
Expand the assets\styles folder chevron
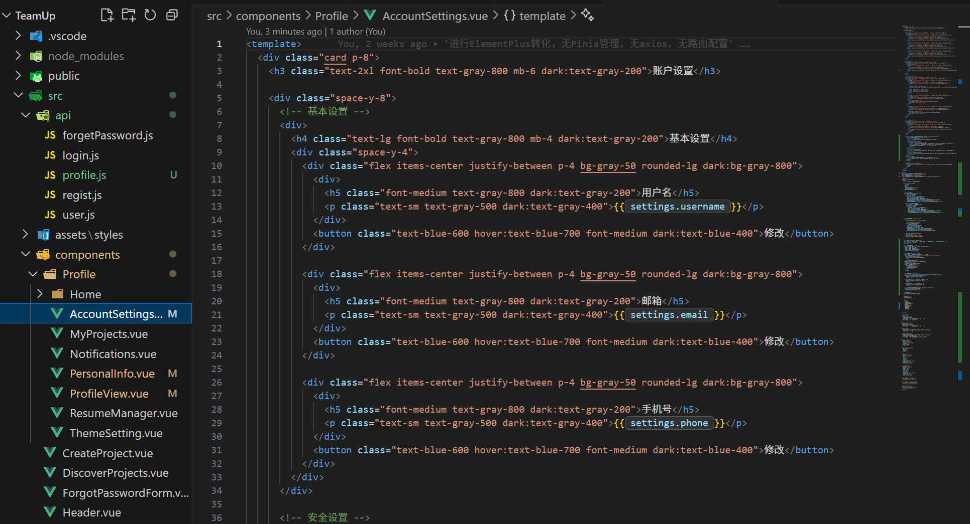[26, 235]
